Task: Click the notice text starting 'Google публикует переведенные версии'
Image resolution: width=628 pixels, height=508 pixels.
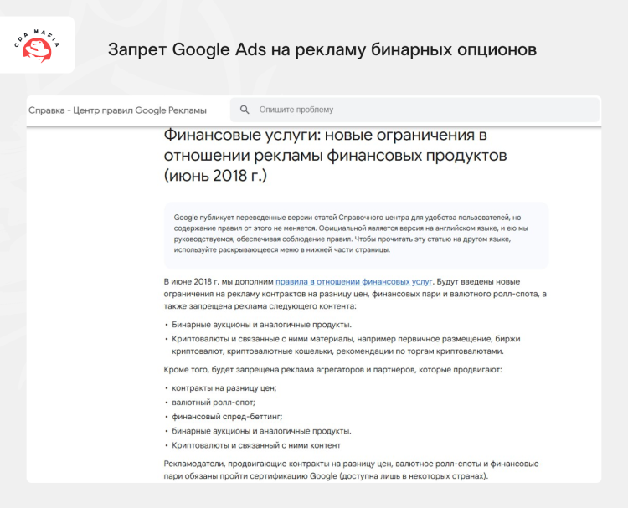Action: (351, 233)
